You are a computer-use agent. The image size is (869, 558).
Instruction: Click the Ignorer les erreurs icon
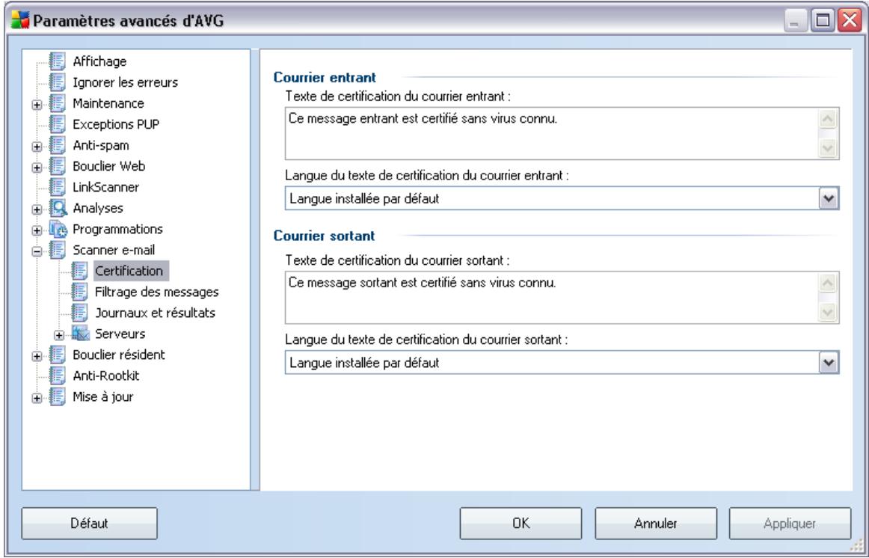(58, 82)
